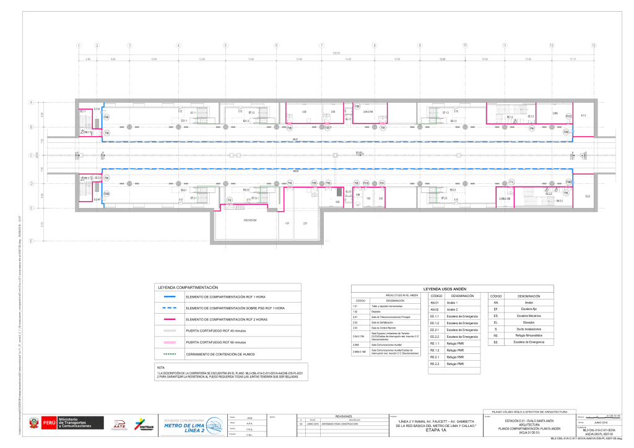Click the ETAPA 1A project label
This screenshot has height=448, width=634.
tap(435, 430)
